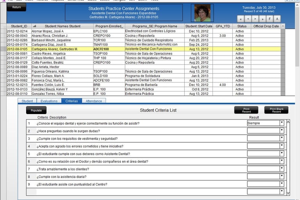Viewport: 300px width, 200px height.
Task: Click criterio ¿Cumple con la asistencia diaria?
Action: click(x=61, y=177)
